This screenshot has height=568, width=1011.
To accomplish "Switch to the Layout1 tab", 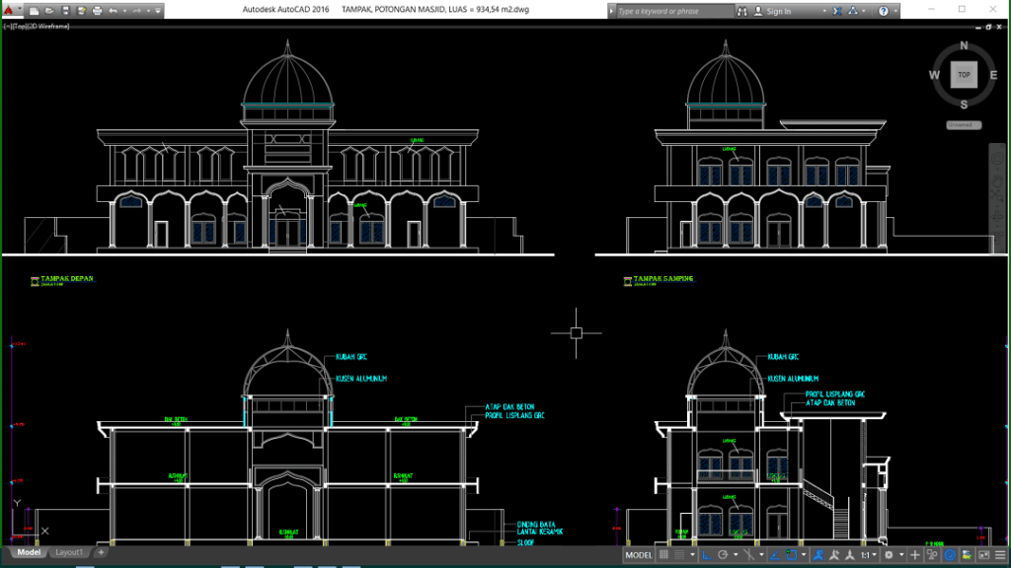I will coord(69,553).
